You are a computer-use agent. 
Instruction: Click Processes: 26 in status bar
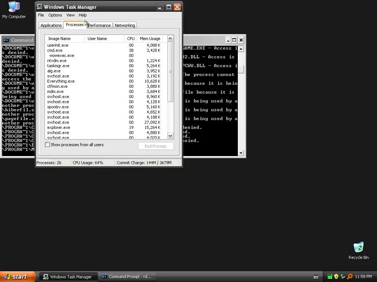(53, 163)
